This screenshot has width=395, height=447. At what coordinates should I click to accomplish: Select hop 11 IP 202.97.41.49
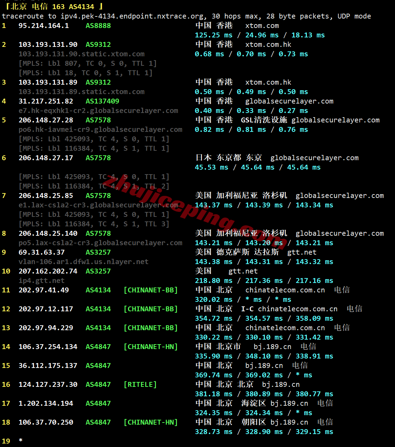tap(44, 290)
